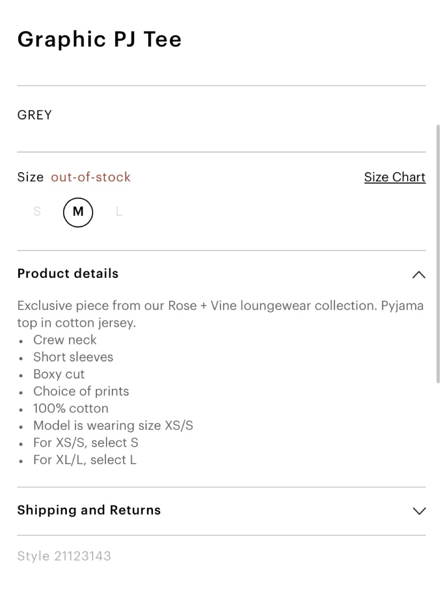Click the Boxy cut bullet item
The width and height of the screenshot is (443, 599).
pos(59,374)
